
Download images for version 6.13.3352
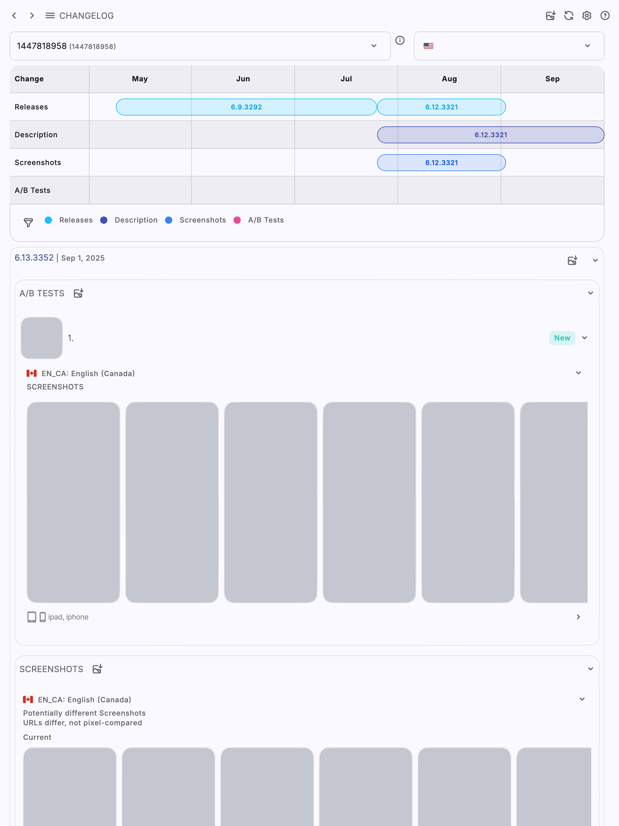[572, 260]
